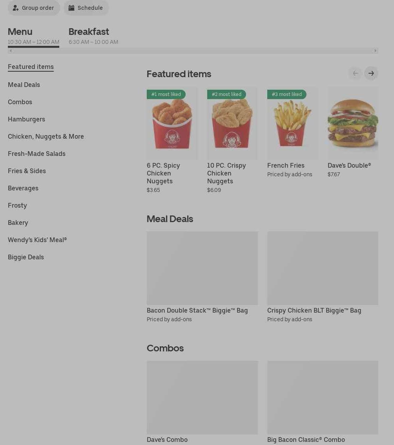Jump to the Frosty category
Screen dimensions: 394x445
pyautogui.click(x=17, y=206)
